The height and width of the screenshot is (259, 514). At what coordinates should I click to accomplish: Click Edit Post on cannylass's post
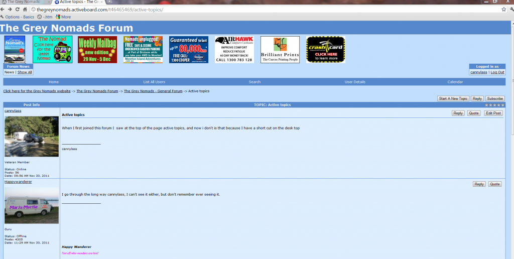(x=493, y=113)
